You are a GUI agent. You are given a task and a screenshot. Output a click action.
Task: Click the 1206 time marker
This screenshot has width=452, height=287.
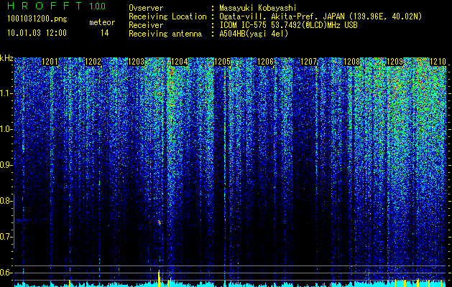(265, 62)
